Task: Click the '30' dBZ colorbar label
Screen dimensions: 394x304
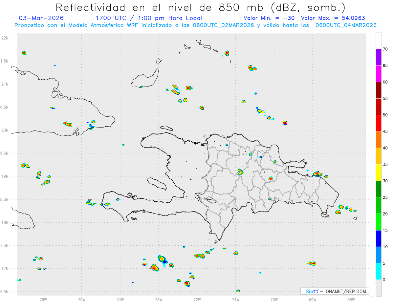Action: [385, 181]
